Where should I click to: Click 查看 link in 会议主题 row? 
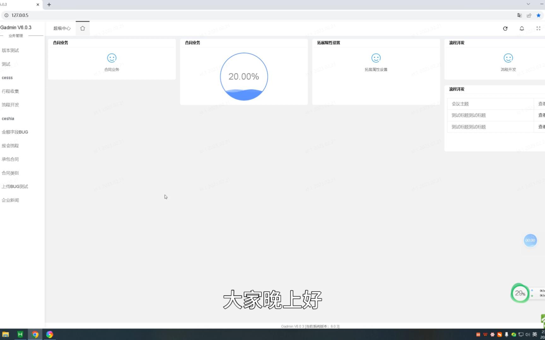[x=542, y=104]
